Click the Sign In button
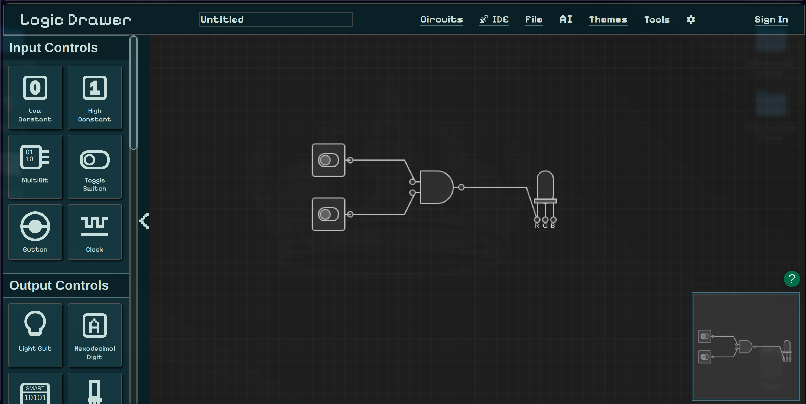The width and height of the screenshot is (806, 404). click(771, 19)
